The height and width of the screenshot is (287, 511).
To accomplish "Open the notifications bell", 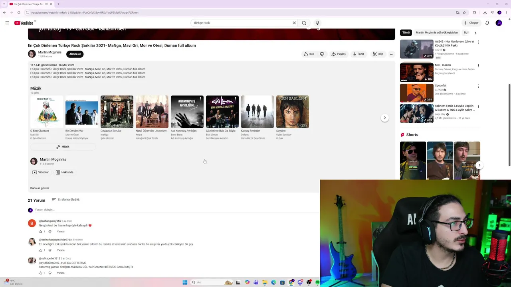I will [487, 23].
